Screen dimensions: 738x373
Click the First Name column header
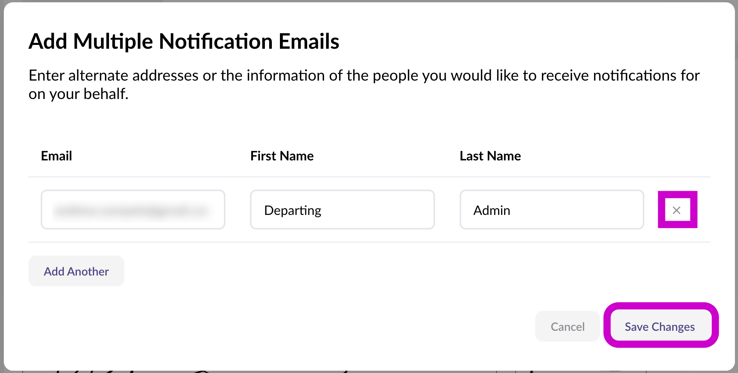click(282, 156)
